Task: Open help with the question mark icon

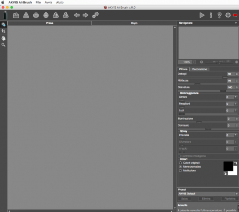Action: (219, 15)
